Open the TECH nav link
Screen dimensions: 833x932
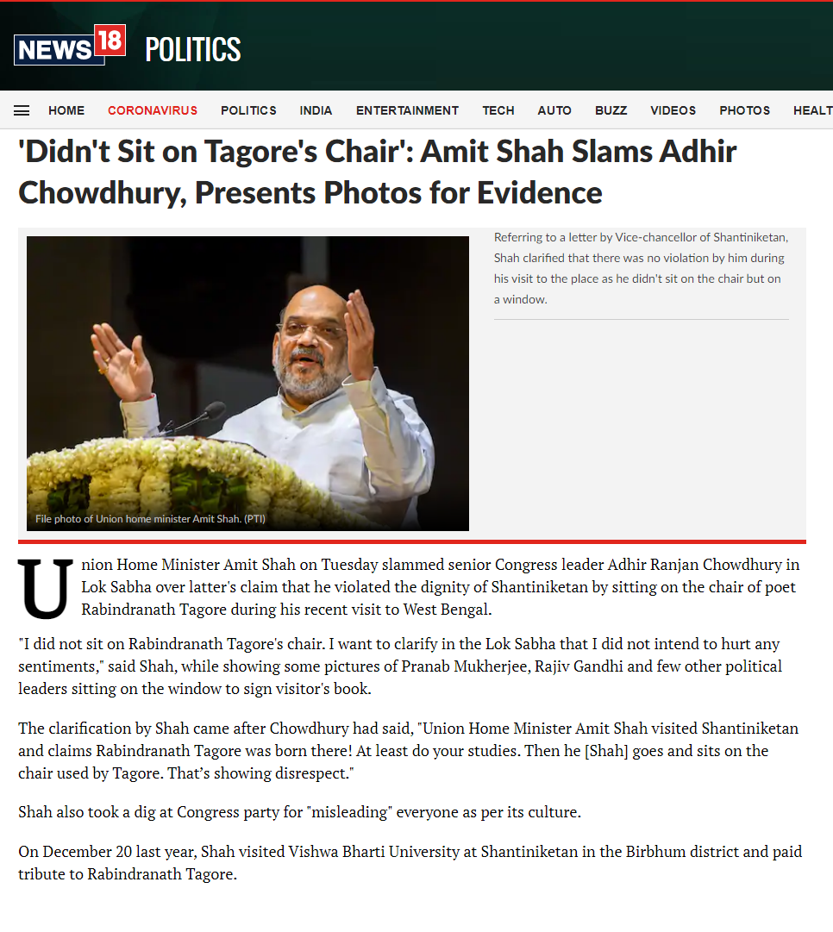point(498,110)
